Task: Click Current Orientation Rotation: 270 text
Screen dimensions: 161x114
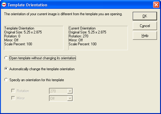Action: (x=78, y=36)
